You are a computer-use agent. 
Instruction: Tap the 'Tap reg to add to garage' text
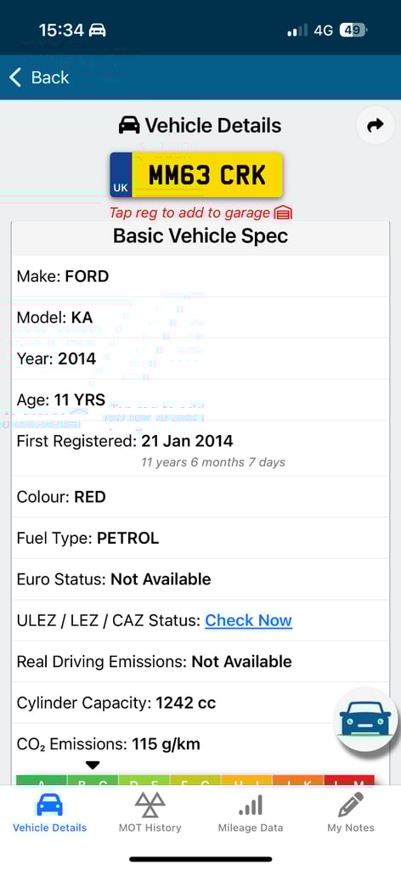pos(189,213)
